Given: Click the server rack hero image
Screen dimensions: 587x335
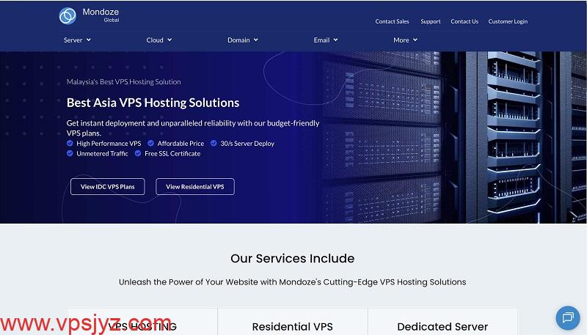Looking at the screenshot, I should point(453,138).
